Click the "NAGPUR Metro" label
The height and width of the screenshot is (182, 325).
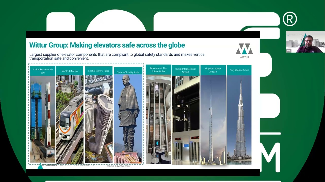click(70, 71)
